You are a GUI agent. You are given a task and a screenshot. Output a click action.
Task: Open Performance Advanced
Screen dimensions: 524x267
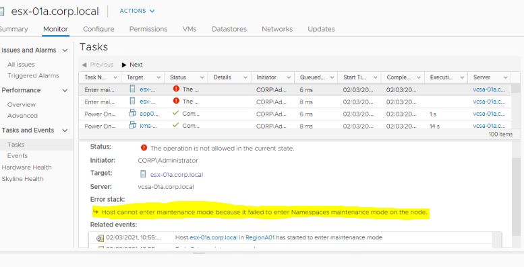(22, 116)
